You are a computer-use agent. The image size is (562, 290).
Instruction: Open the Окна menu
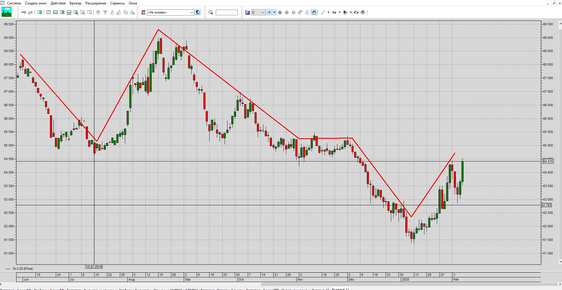[x=133, y=3]
